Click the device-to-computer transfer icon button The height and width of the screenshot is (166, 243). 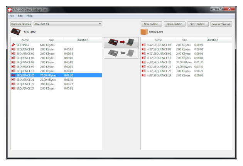pyautogui.click(x=121, y=42)
